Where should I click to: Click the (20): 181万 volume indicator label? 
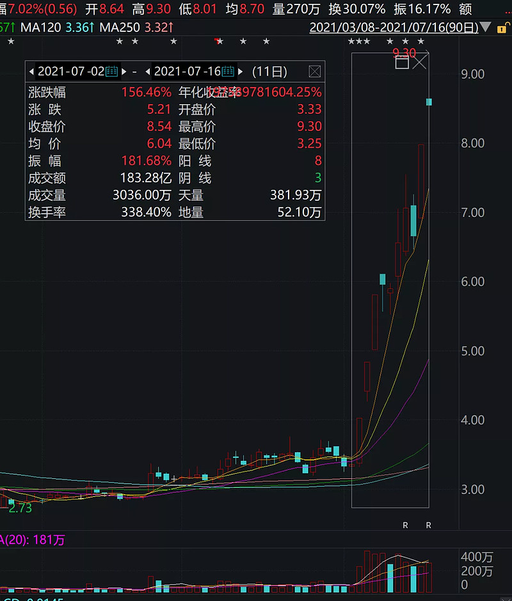coord(32,540)
